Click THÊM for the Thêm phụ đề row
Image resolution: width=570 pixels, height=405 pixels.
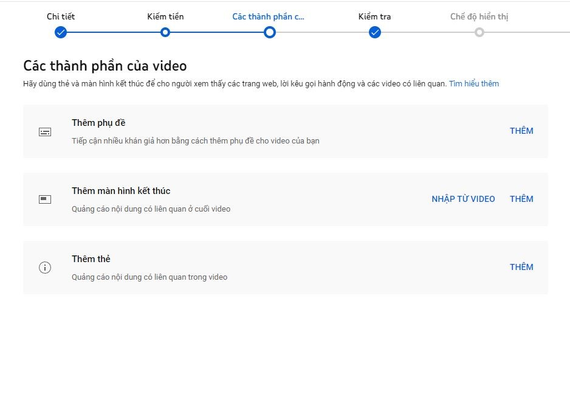(521, 131)
